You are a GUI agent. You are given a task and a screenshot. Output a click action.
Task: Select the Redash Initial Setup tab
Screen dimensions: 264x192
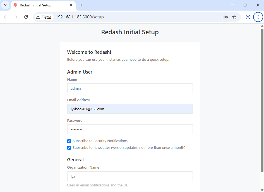(43, 5)
